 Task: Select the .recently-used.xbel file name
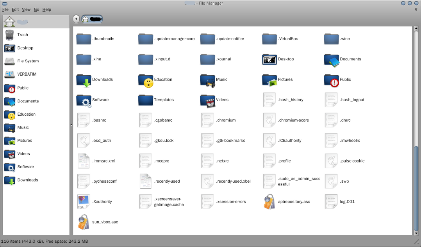pos(233,182)
